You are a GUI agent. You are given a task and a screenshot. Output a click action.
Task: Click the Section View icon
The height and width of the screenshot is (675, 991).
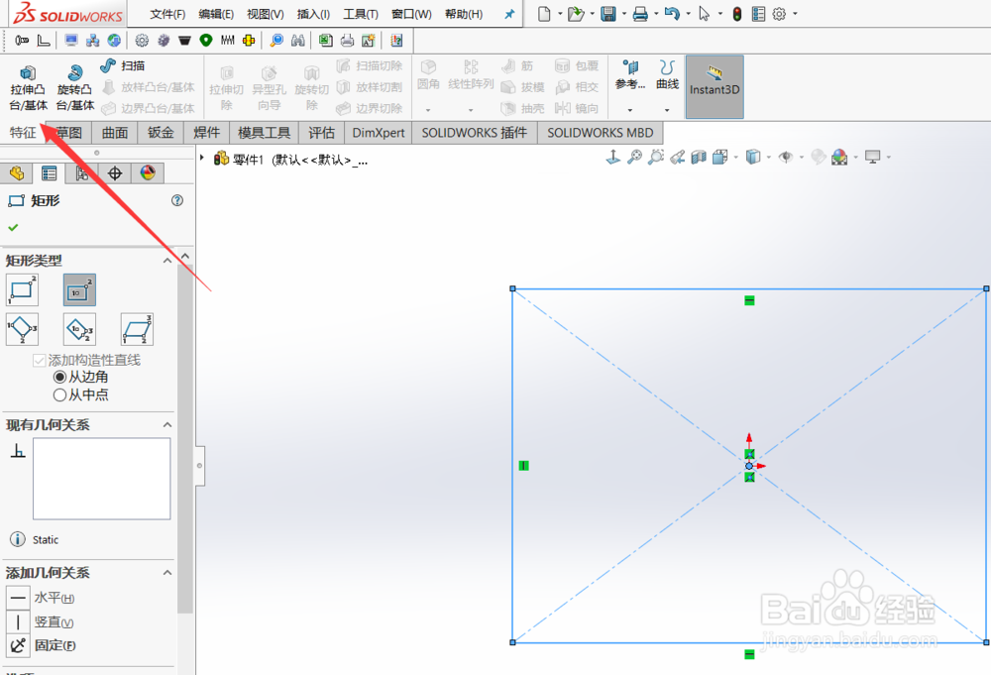coord(699,157)
